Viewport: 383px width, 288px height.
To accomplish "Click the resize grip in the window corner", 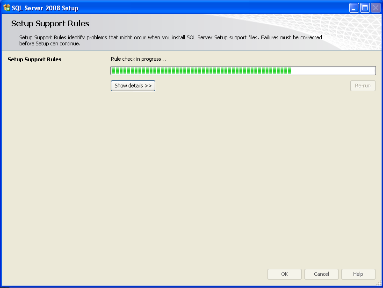I will click(x=379, y=283).
